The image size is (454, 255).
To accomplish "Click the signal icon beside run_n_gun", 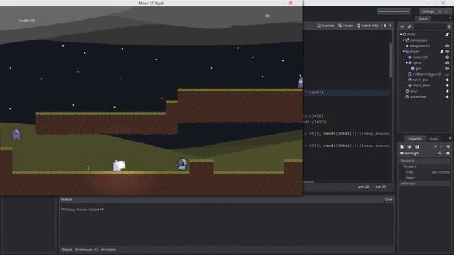I will [x=448, y=80].
